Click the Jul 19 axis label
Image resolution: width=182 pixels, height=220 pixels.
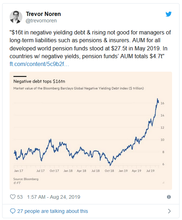click(x=150, y=171)
